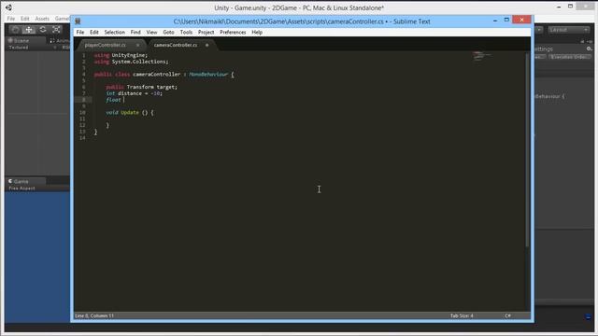Open the Goto menu
This screenshot has width=598, height=336.
point(168,33)
